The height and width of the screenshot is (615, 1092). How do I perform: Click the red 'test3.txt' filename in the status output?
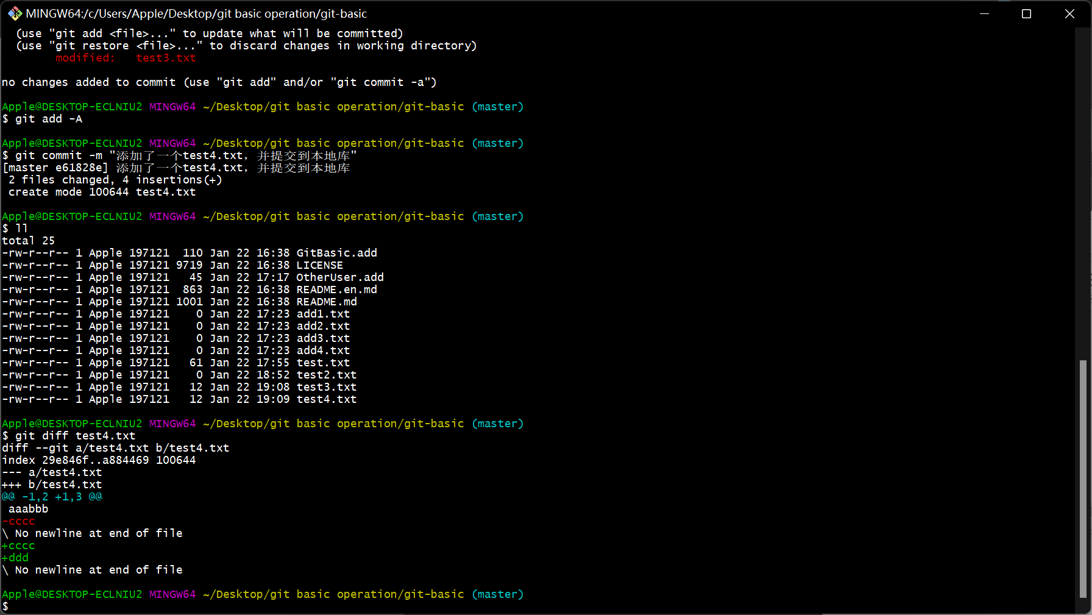point(166,58)
